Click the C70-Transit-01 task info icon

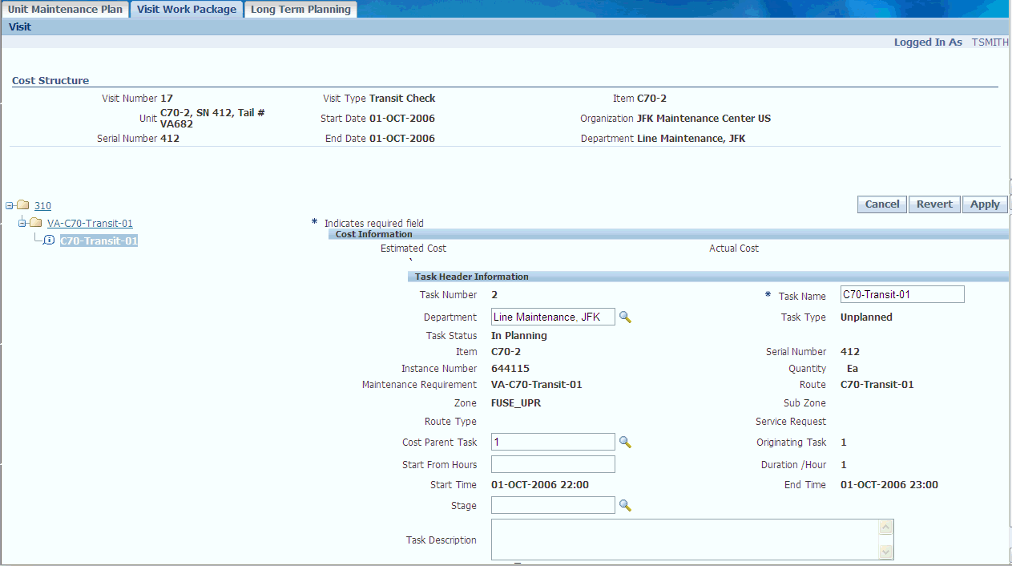pos(49,240)
